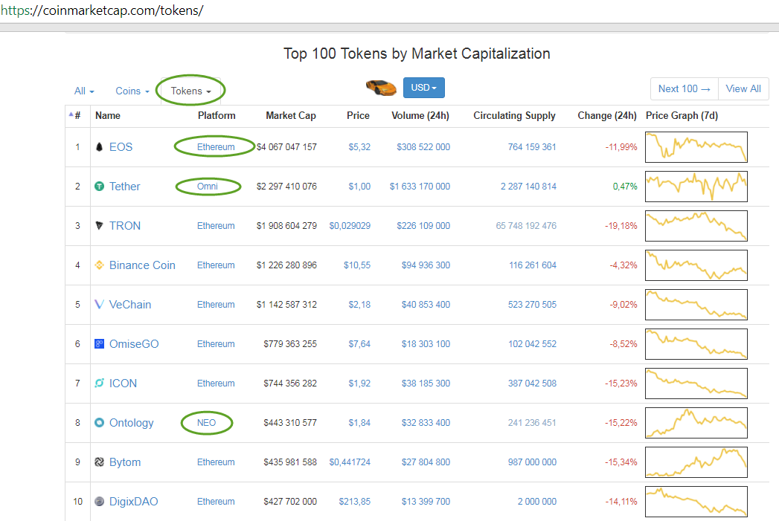The image size is (779, 521).
Task: Click the Bytom 7d price graph
Action: coord(696,462)
